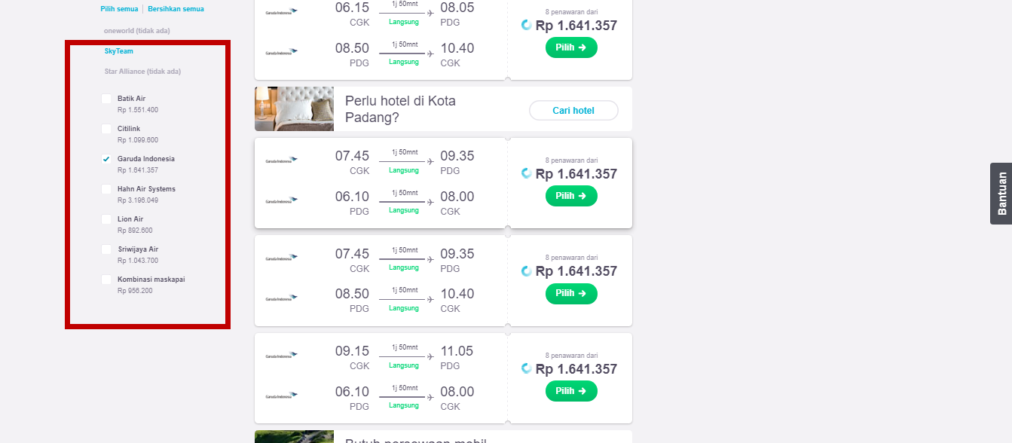Enable the Lion Air checkbox

[x=106, y=219]
